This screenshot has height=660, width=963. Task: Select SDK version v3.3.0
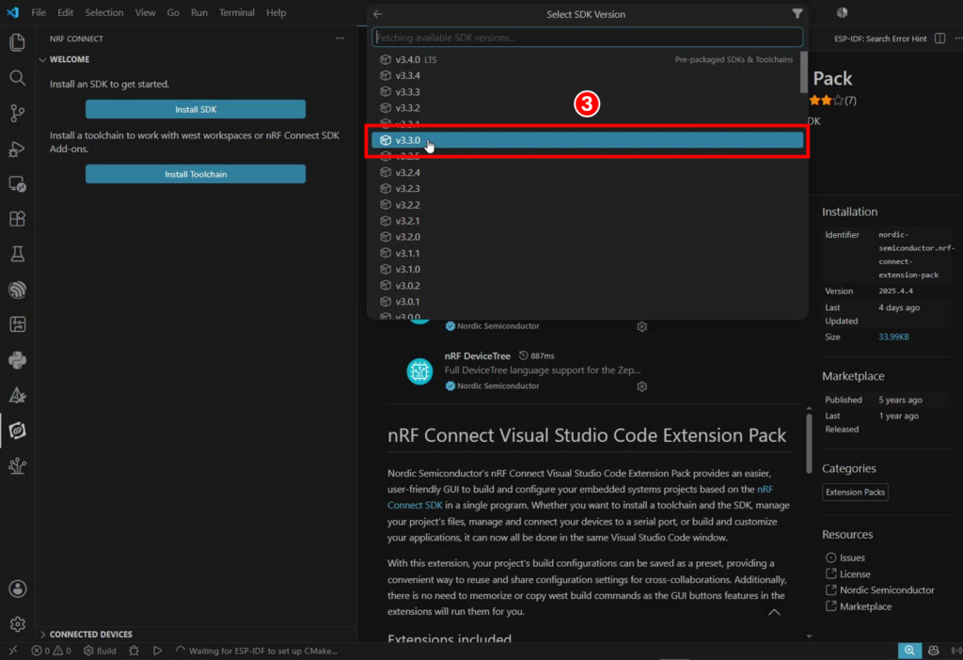pyautogui.click(x=587, y=140)
